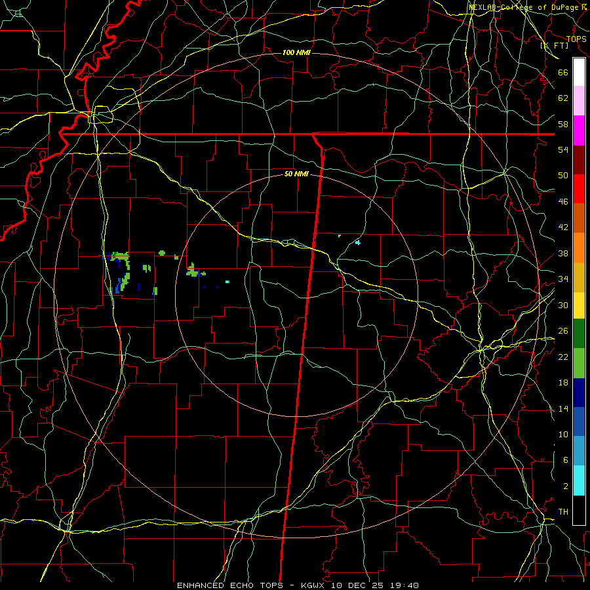Click the bright red legend swatch
The width and height of the screenshot is (590, 590).
(x=579, y=189)
